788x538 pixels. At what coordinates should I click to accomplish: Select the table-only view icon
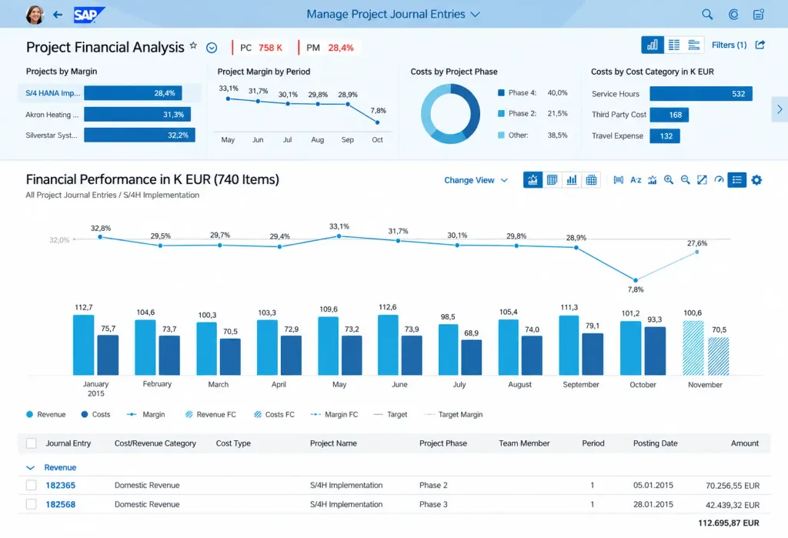click(x=552, y=179)
